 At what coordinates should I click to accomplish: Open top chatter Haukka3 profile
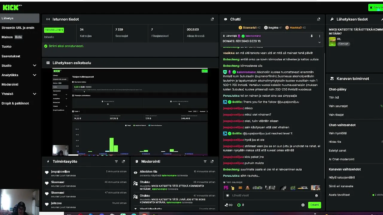[295, 27]
